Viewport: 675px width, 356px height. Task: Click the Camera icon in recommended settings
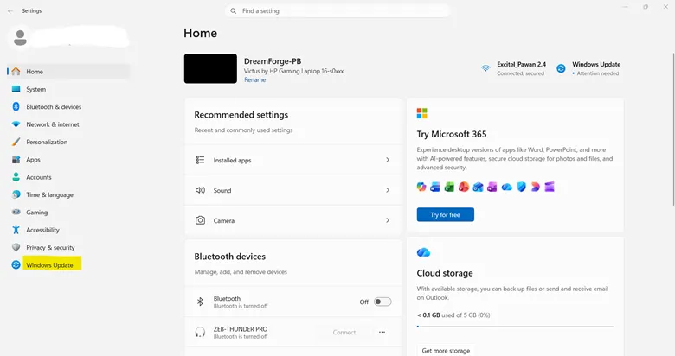click(x=200, y=220)
